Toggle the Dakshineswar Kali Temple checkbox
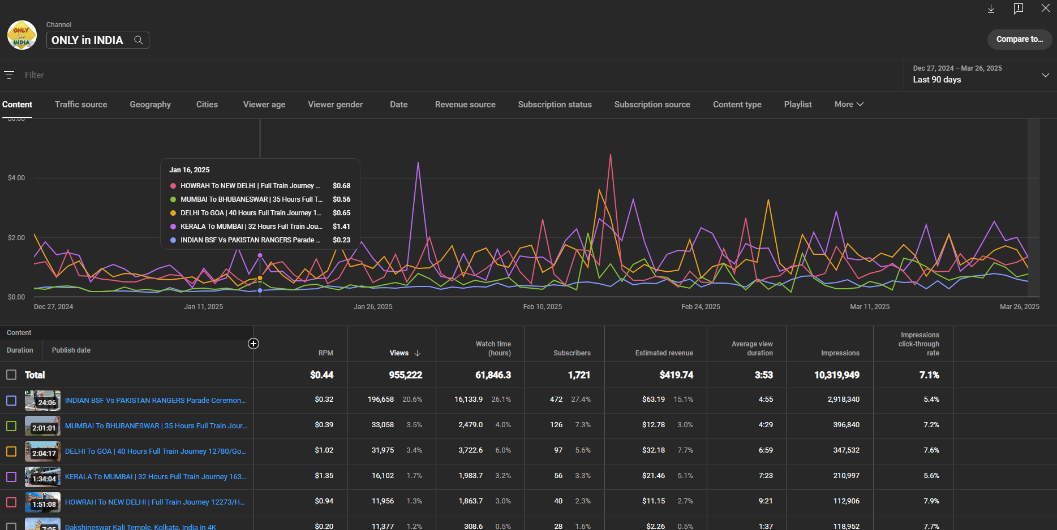Image resolution: width=1057 pixels, height=530 pixels. click(11, 526)
